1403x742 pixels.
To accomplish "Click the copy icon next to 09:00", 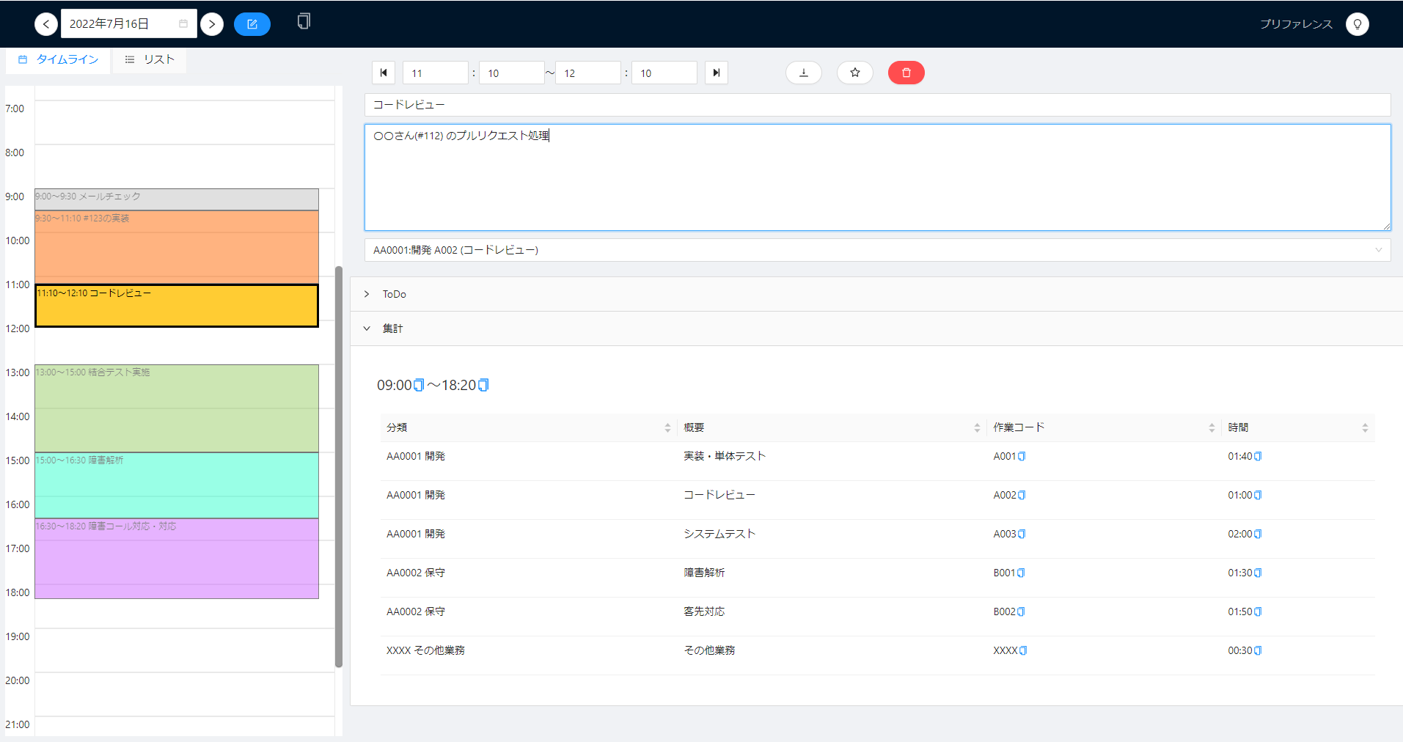I will click(x=419, y=384).
